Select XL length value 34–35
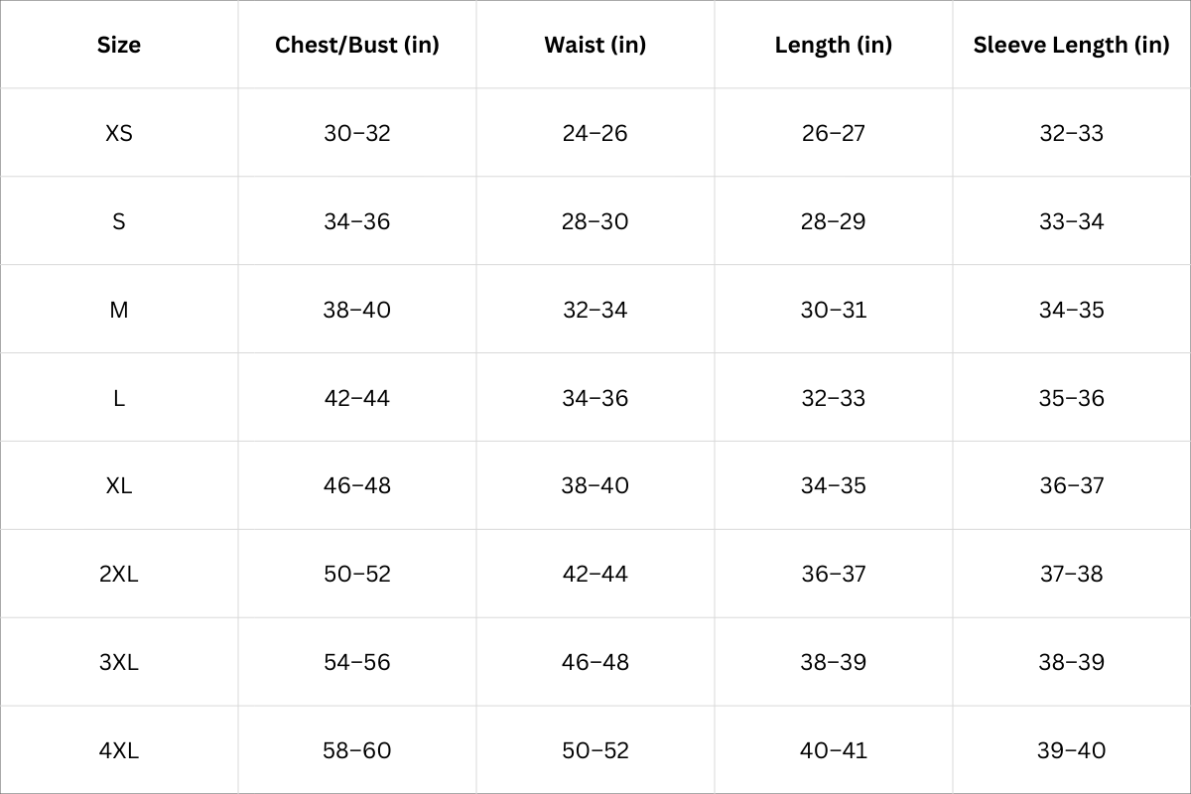 (x=834, y=485)
